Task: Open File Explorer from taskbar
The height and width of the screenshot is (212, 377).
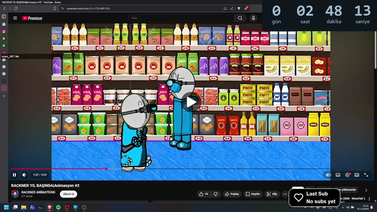Action: pyautogui.click(x=24, y=207)
